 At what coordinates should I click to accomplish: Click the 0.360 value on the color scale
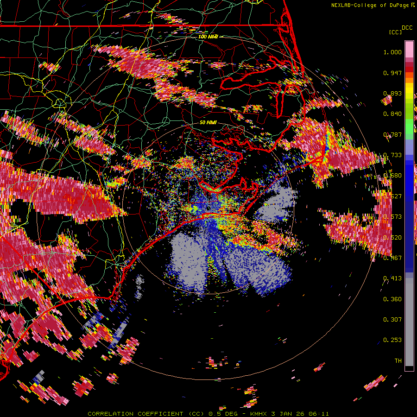tap(392, 299)
